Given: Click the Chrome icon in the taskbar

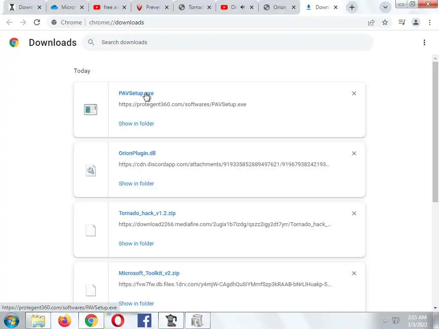Looking at the screenshot, I should pos(91,320).
